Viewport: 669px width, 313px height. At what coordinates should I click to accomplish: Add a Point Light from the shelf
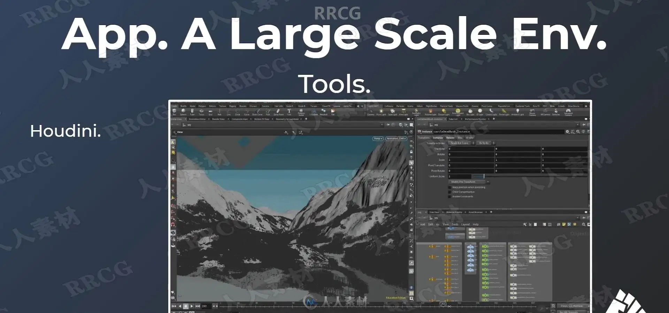click(381, 112)
